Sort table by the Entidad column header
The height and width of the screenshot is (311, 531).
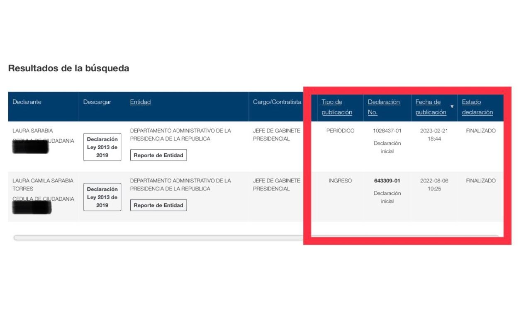(140, 102)
